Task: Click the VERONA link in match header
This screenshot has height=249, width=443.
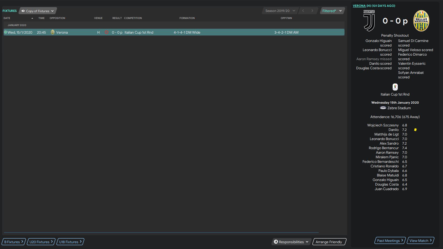Action: 359,6
